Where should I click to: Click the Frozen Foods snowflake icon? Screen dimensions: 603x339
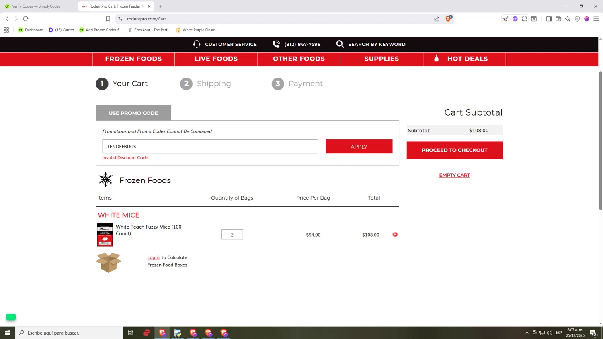[105, 180]
